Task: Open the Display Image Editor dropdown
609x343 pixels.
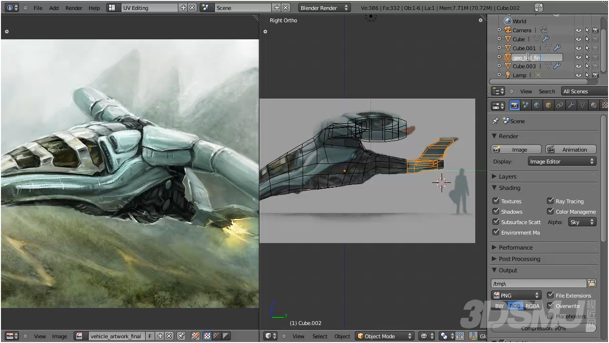Action: 562,162
